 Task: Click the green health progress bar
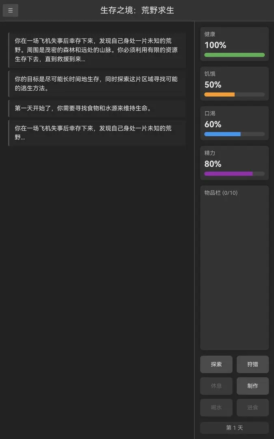tap(234, 55)
